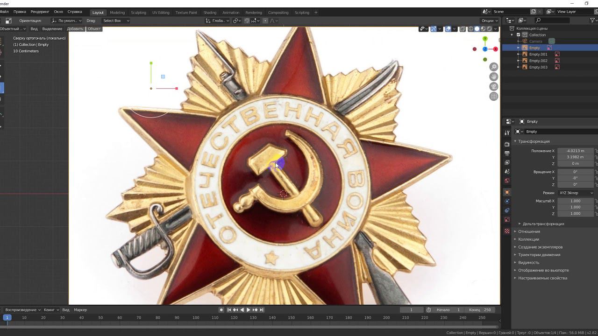Open the Справка menu

[x=75, y=12]
